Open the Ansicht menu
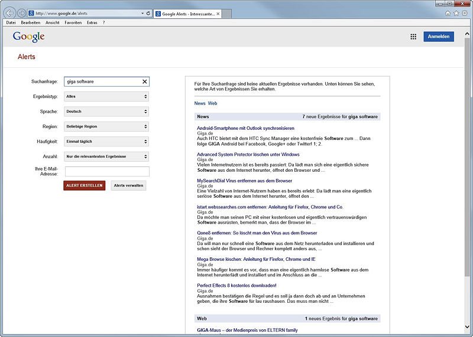473x337 pixels. [x=53, y=22]
